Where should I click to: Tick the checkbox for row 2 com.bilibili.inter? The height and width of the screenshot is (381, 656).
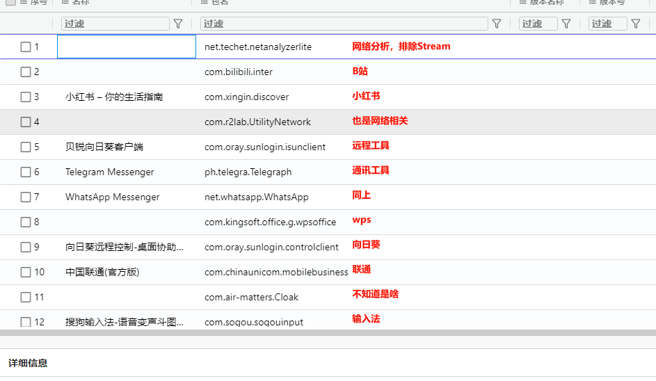(26, 72)
